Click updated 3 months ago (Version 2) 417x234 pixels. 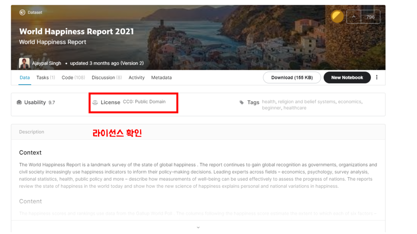coord(107,63)
